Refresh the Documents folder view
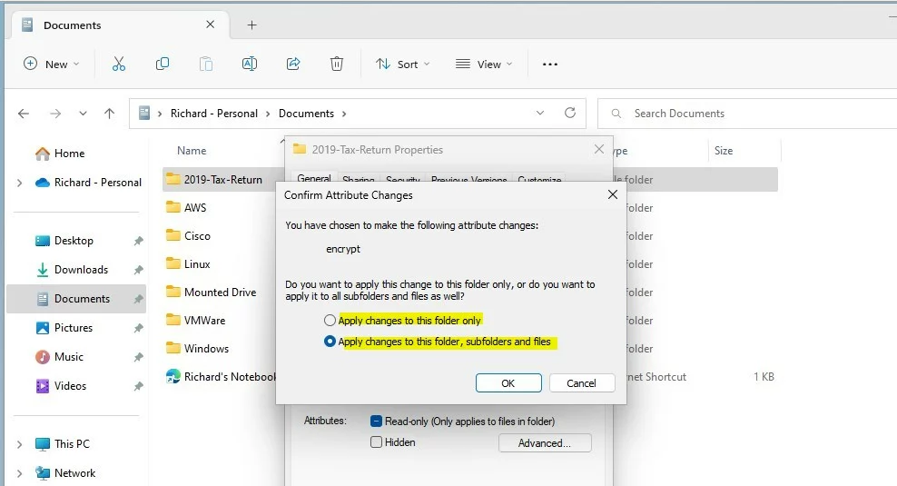Viewport: 897px width, 486px height. (x=570, y=113)
